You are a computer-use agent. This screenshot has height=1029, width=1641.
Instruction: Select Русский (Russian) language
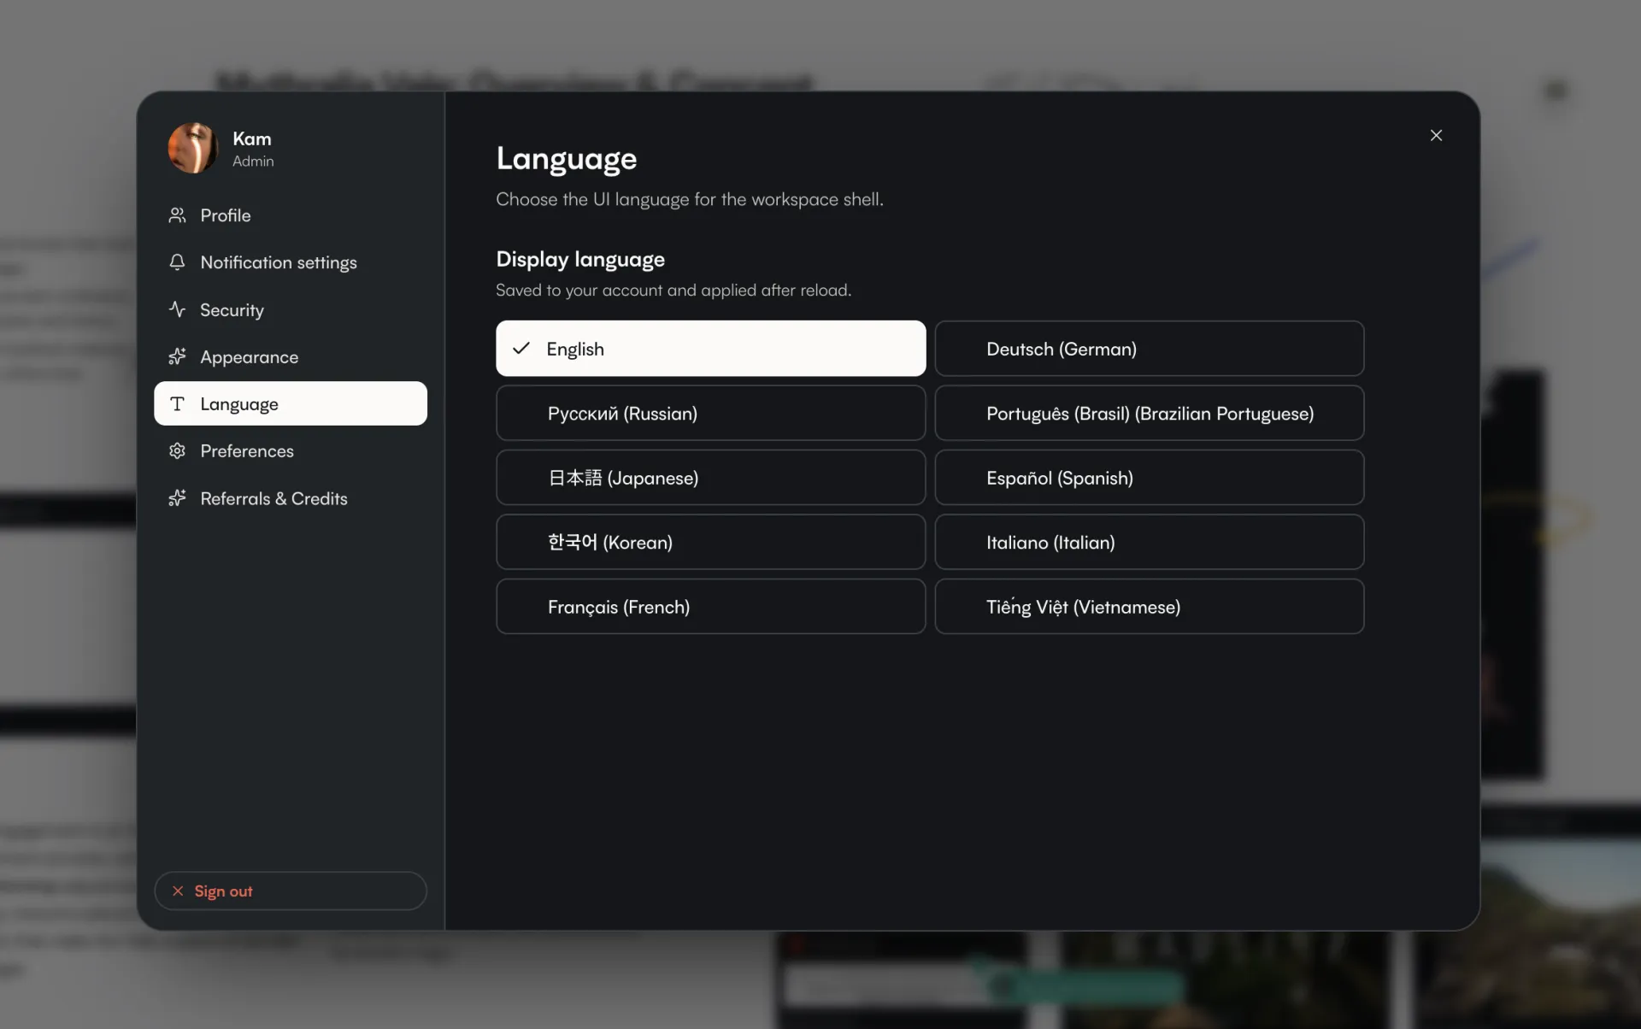710,413
